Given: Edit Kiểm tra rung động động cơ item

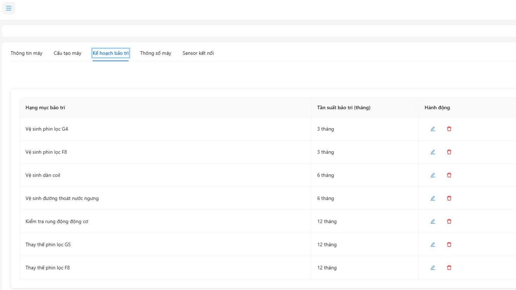Looking at the screenshot, I should coord(433,221).
